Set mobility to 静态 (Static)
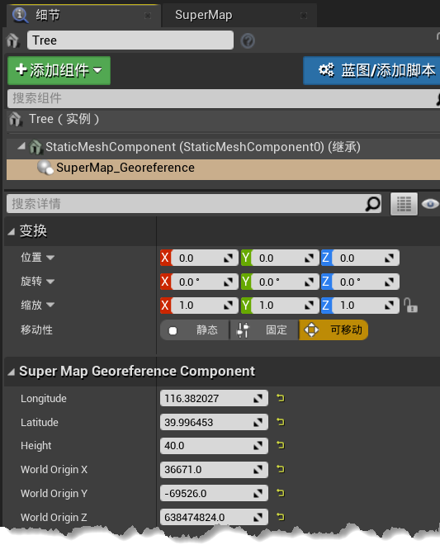The image size is (440, 545). click(195, 329)
